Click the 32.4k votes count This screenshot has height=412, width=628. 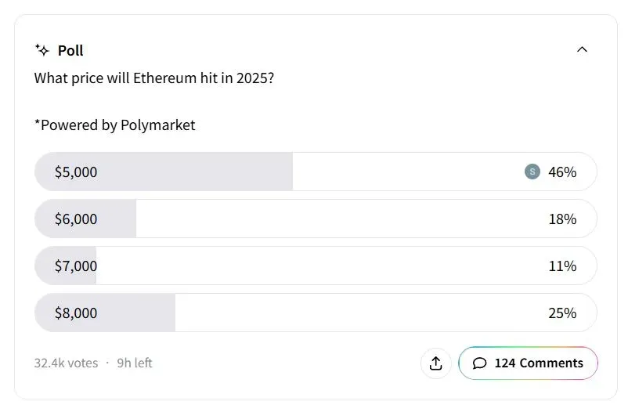tap(66, 363)
